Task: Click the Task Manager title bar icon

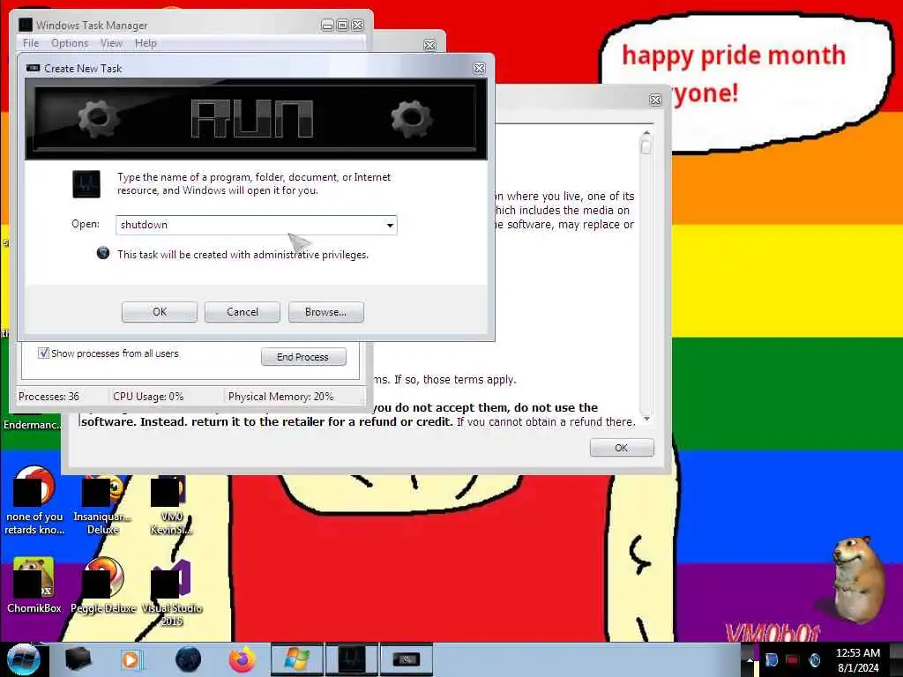Action: tap(26, 25)
